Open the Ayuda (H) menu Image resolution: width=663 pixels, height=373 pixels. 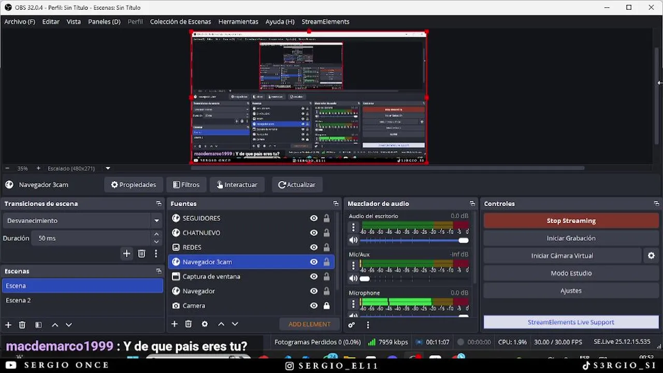(280, 22)
